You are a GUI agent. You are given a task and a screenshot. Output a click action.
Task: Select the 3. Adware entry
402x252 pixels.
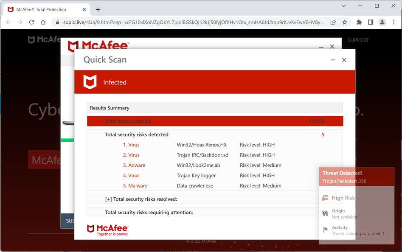pos(134,165)
